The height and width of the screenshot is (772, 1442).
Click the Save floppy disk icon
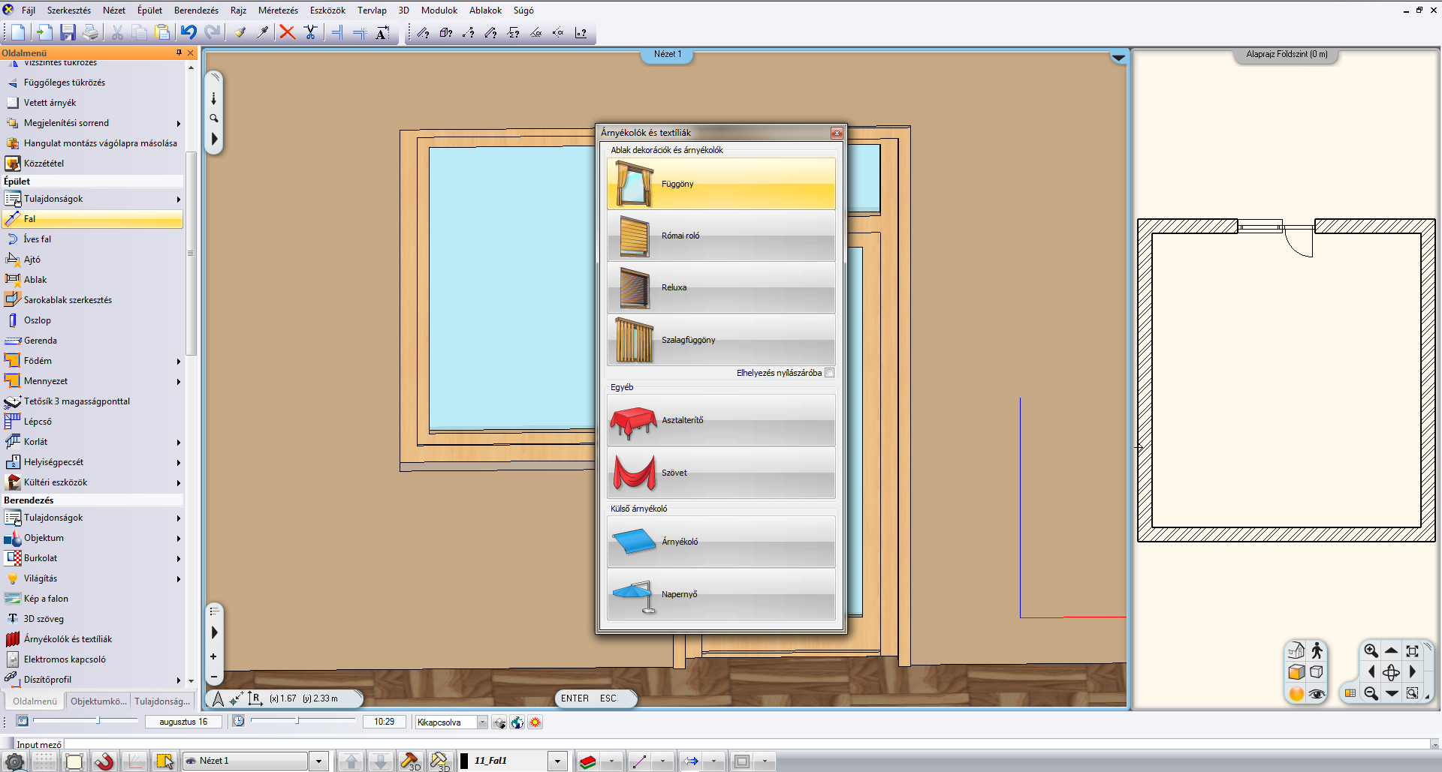pos(68,32)
